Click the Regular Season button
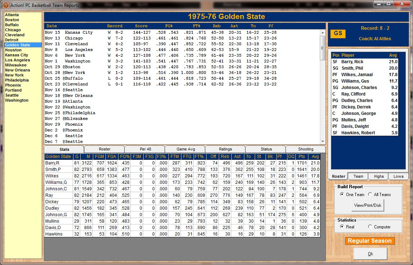Viewport: 413px width, 265px height. (369, 241)
